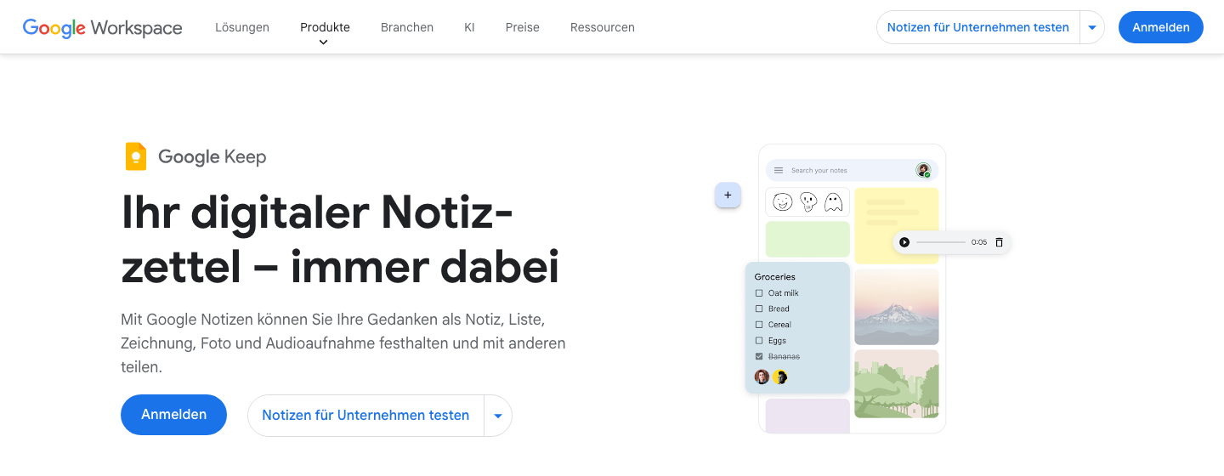Click the headline Ihr digitaler Notizzettel

pyautogui.click(x=340, y=239)
